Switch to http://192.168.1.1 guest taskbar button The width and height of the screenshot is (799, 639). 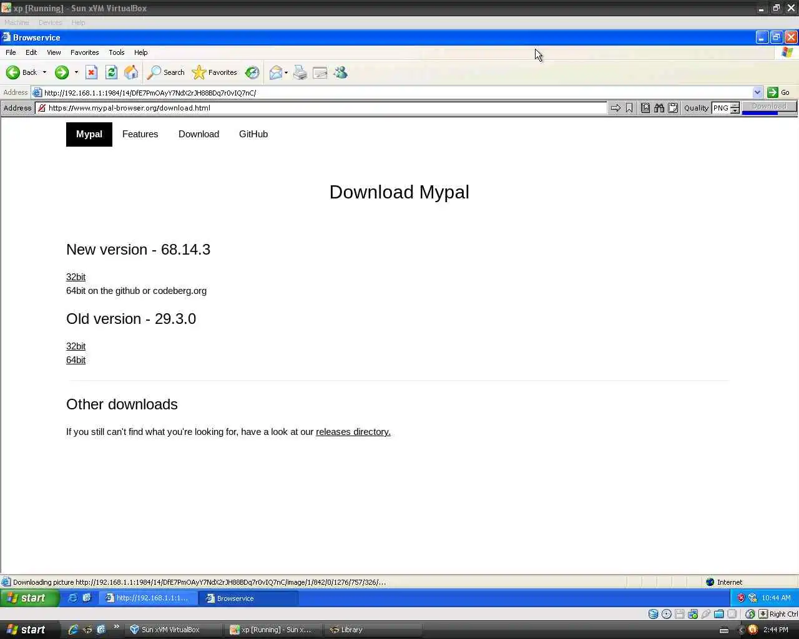click(149, 598)
